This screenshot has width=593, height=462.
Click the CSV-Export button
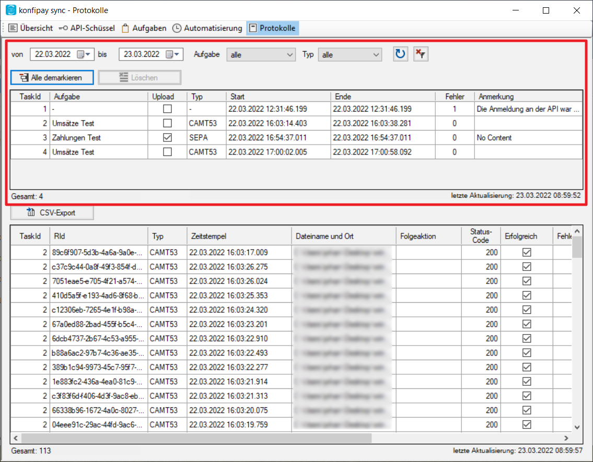coord(52,212)
